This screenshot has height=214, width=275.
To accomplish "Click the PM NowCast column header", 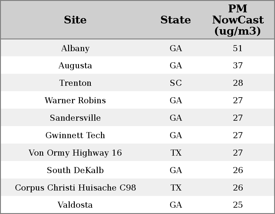I will [x=238, y=20].
